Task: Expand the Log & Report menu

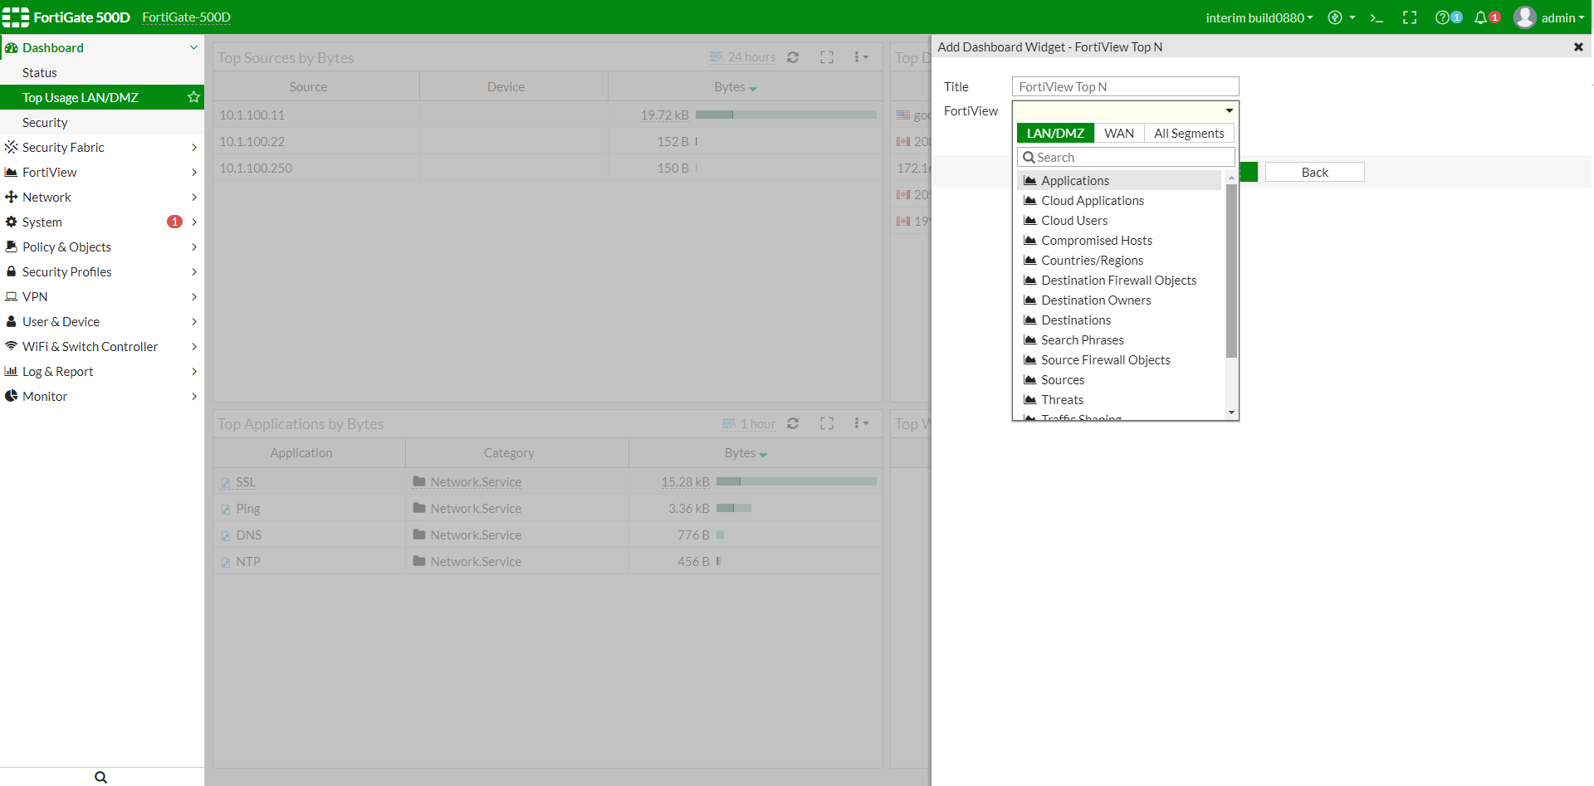Action: [101, 371]
